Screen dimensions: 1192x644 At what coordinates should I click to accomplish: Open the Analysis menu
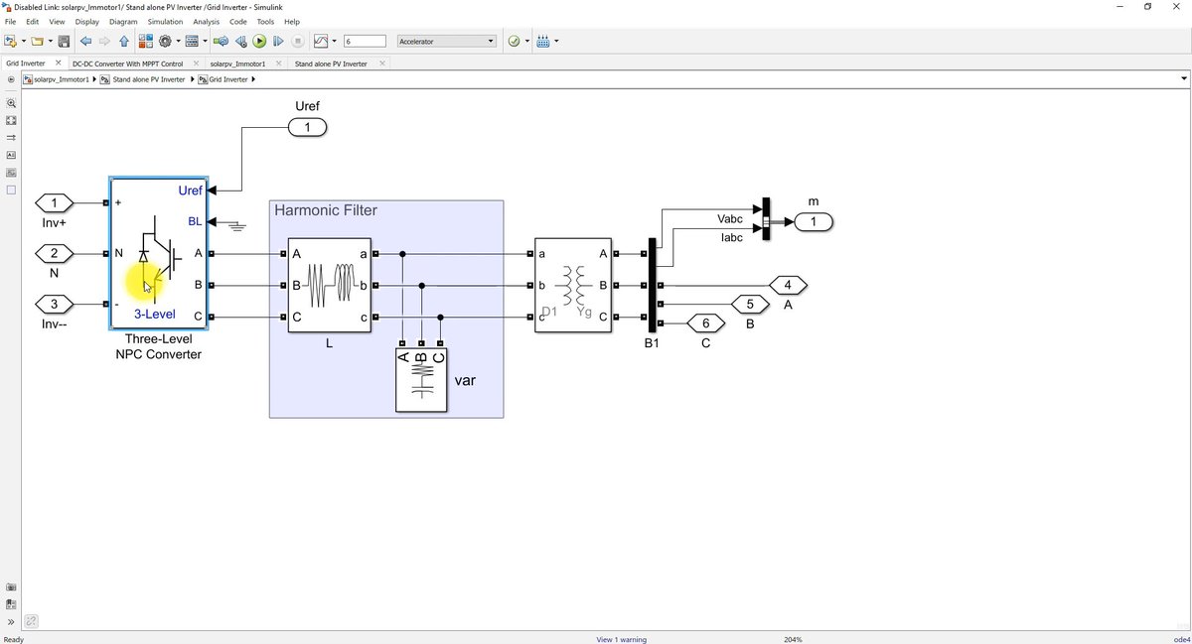coord(207,21)
